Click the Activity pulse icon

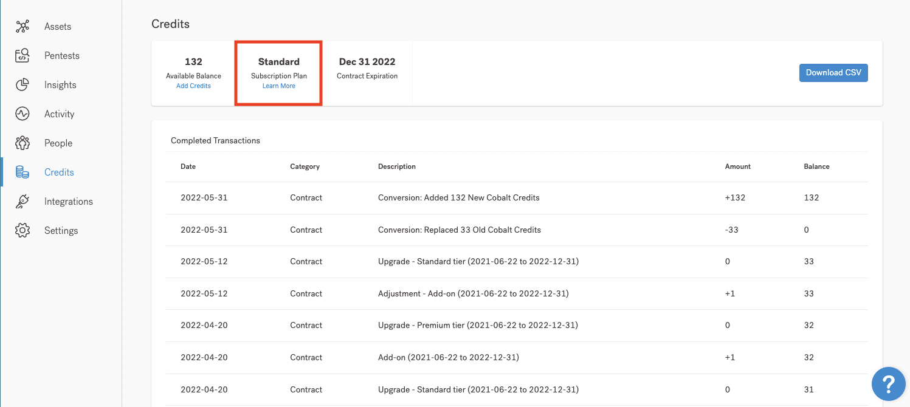click(22, 114)
